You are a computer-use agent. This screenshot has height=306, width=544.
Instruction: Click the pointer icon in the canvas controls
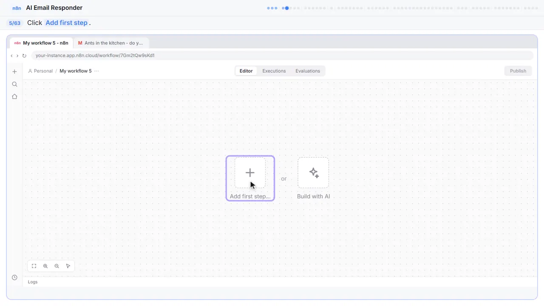pos(68,266)
